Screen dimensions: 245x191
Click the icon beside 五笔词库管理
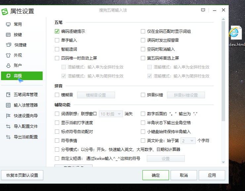tap(8, 95)
